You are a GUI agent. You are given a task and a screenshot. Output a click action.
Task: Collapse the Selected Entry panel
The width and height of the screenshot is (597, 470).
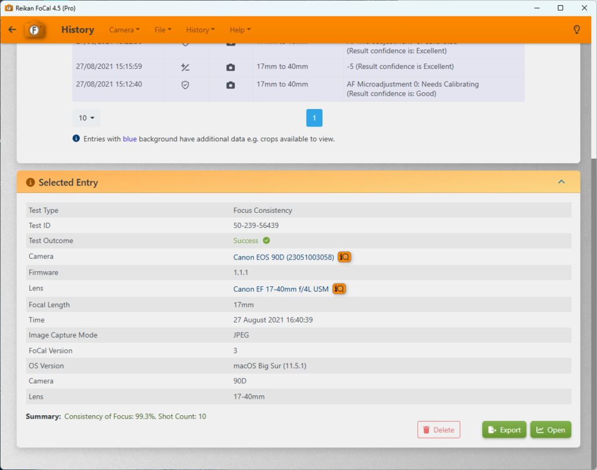click(x=561, y=182)
